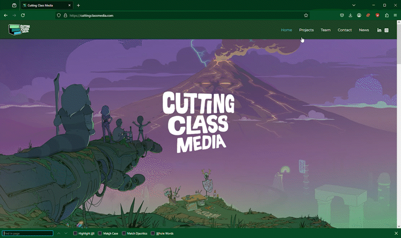Open the Contact nav item

click(x=344, y=30)
